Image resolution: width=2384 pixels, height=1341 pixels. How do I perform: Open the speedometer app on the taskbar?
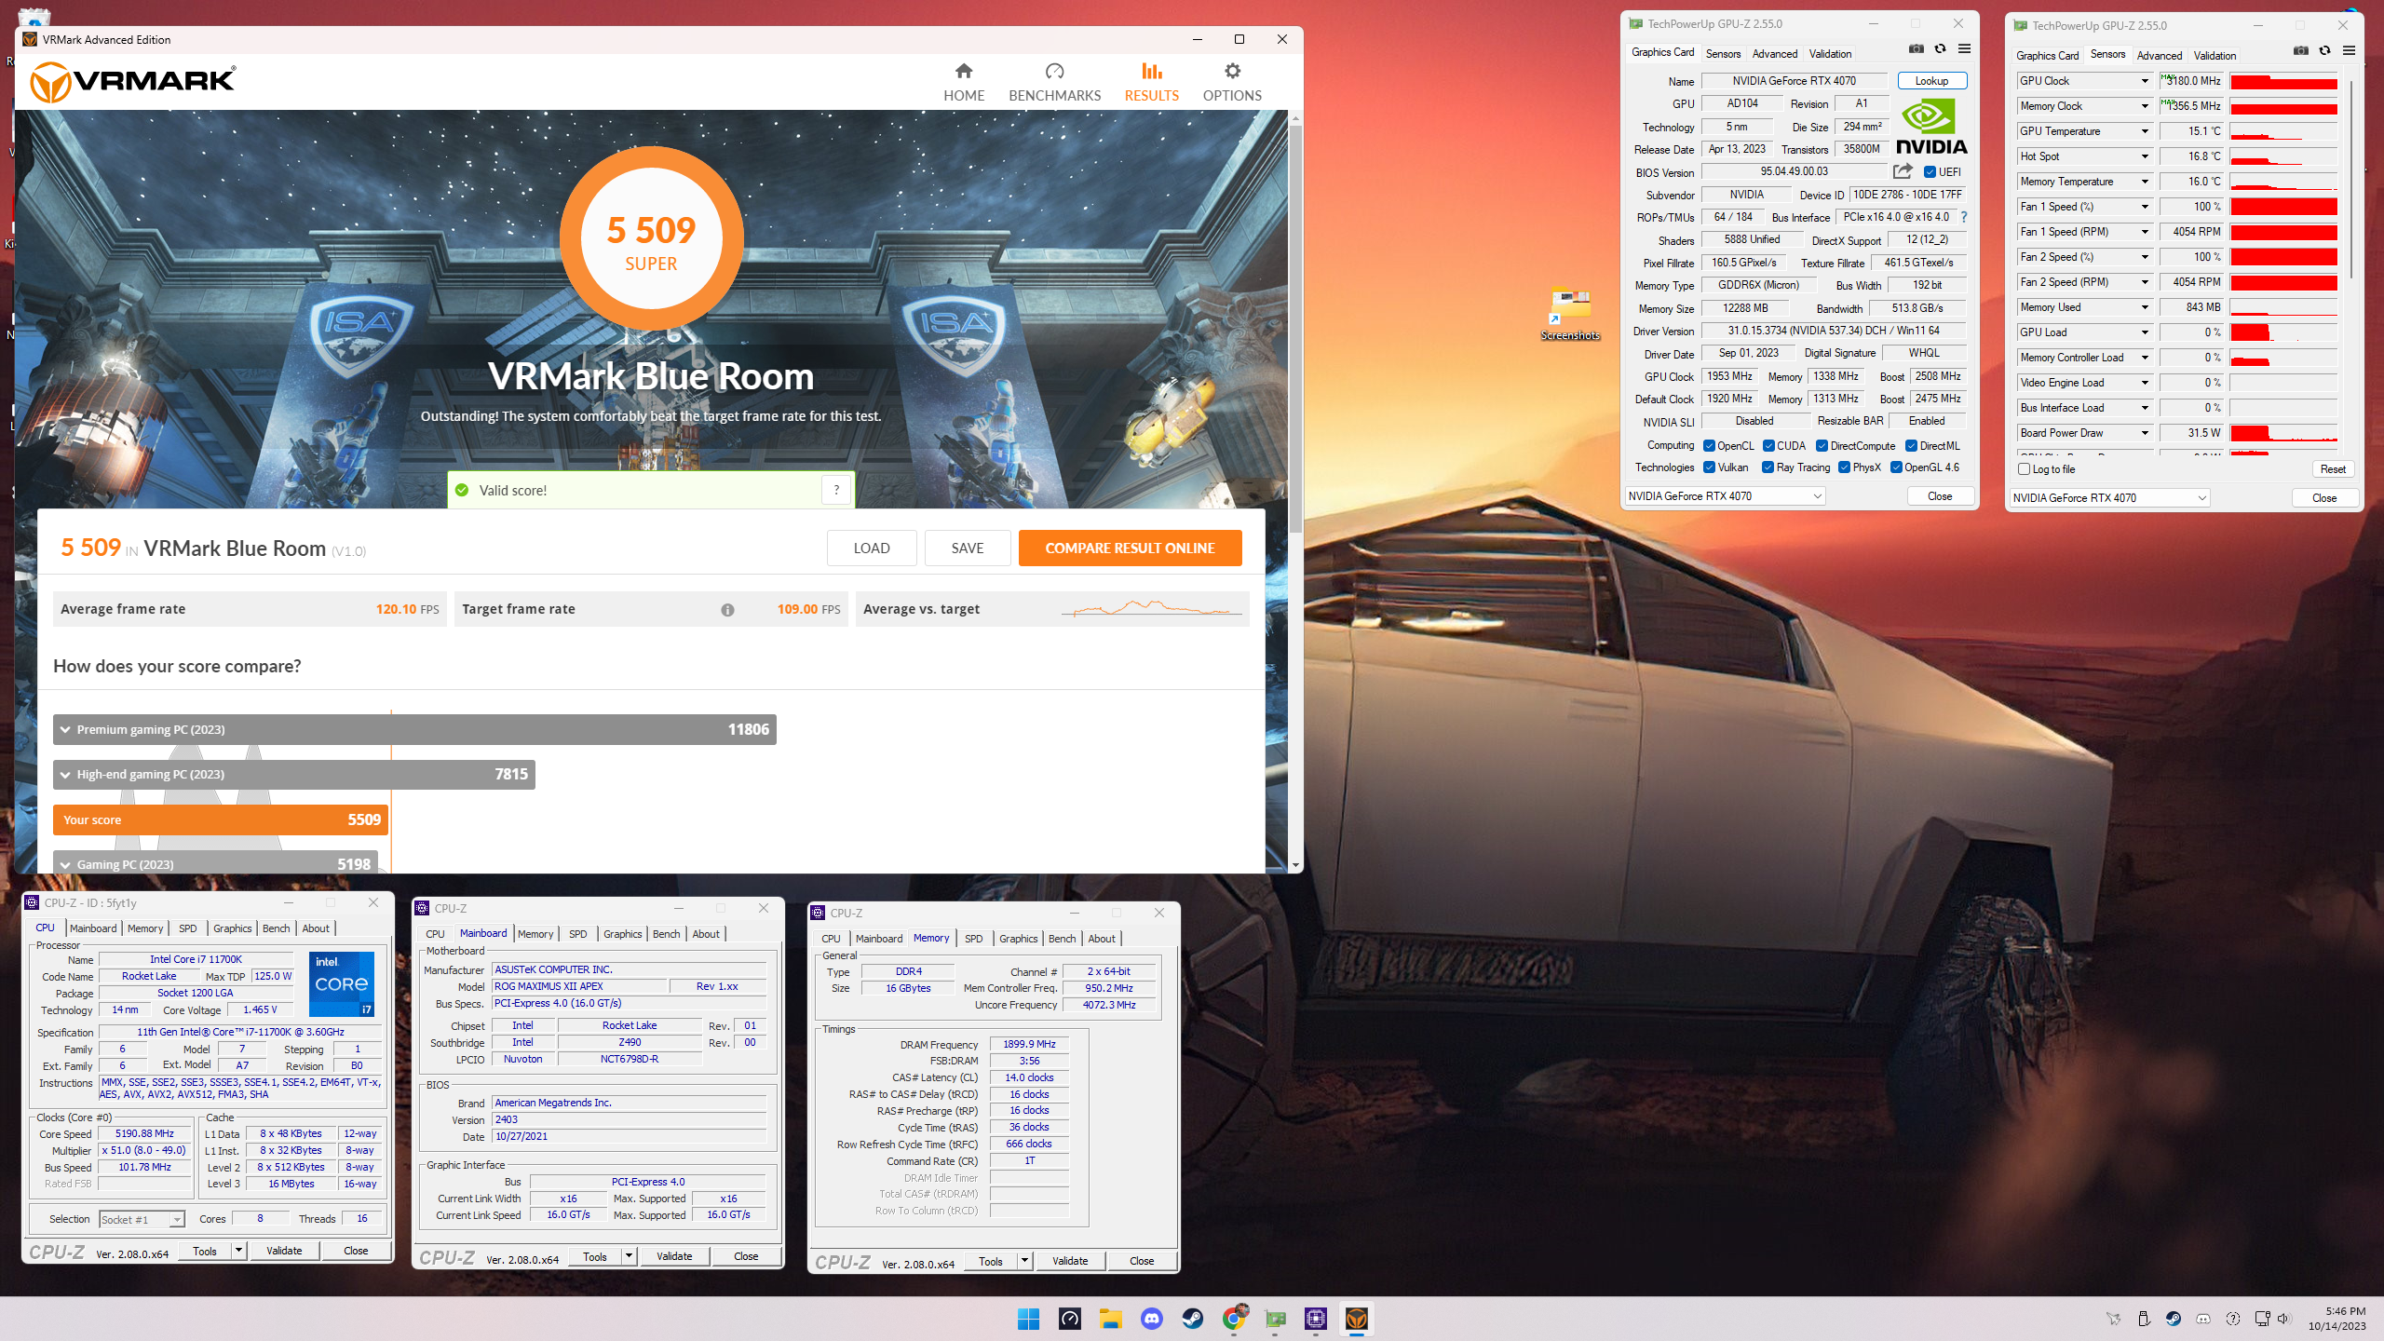tap(1069, 1319)
